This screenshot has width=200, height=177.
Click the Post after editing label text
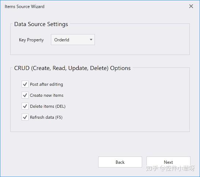pos(47,84)
